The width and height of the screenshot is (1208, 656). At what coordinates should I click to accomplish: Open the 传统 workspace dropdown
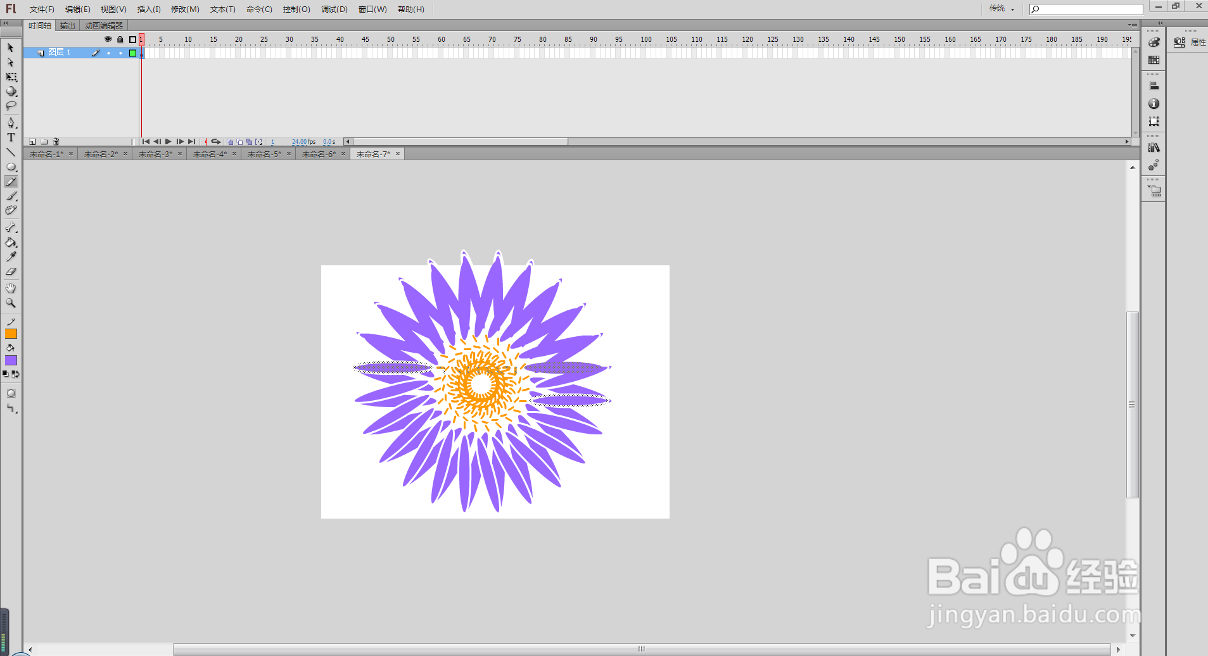(1001, 9)
